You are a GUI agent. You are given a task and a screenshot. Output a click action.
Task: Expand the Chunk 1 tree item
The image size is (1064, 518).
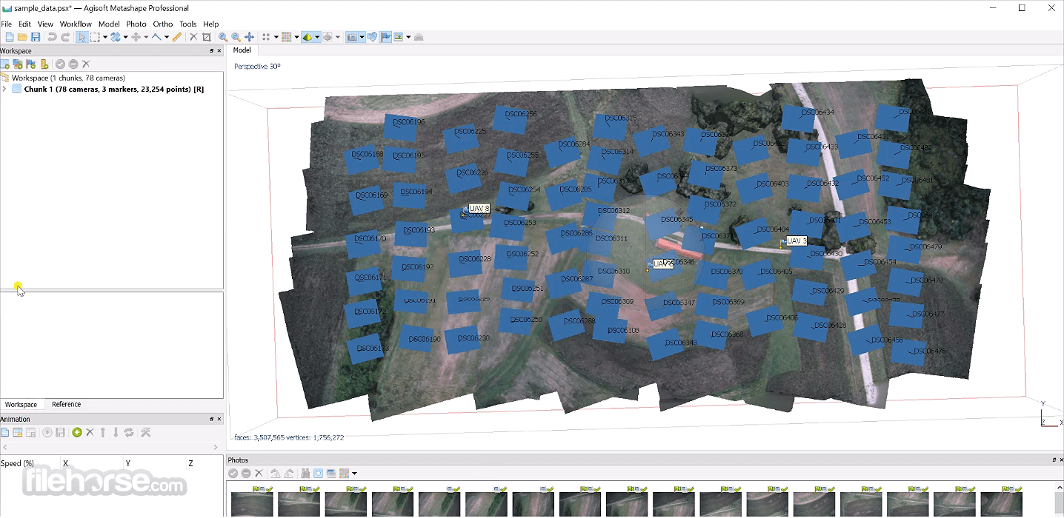[x=5, y=90]
